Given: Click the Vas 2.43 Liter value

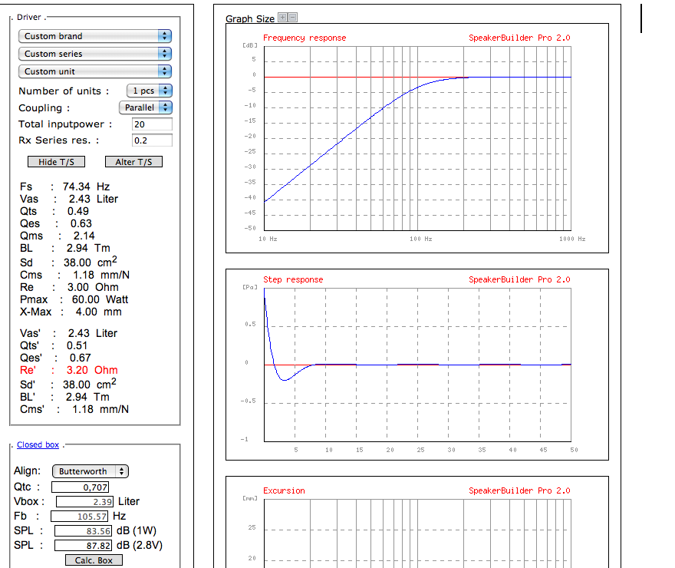Looking at the screenshot, I should 69,200.
